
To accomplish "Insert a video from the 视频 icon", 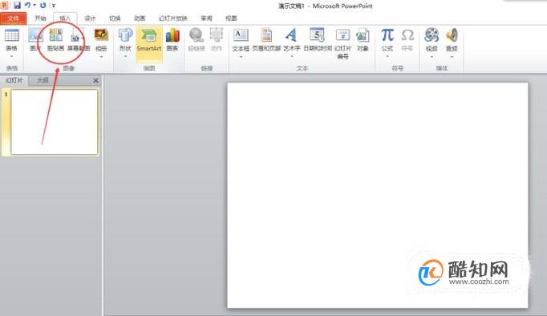I will coord(432,42).
